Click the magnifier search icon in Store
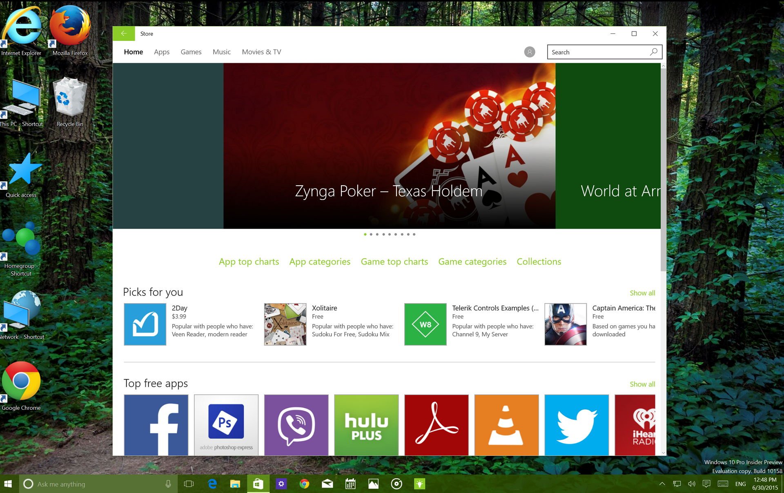The height and width of the screenshot is (493, 784). (654, 52)
